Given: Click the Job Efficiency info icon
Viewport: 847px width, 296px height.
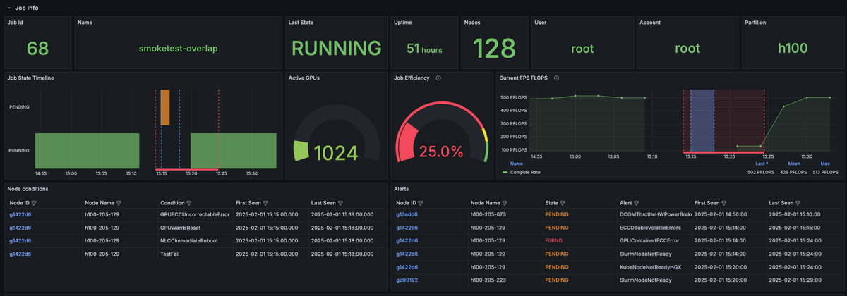Looking at the screenshot, I should pyautogui.click(x=438, y=78).
